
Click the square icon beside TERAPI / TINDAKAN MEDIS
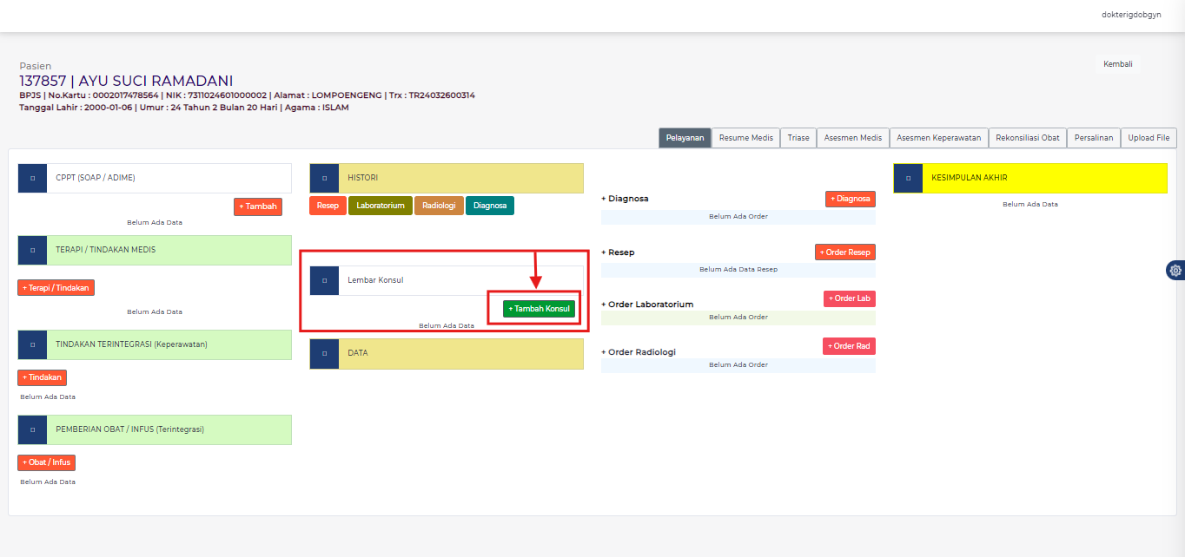[32, 250]
